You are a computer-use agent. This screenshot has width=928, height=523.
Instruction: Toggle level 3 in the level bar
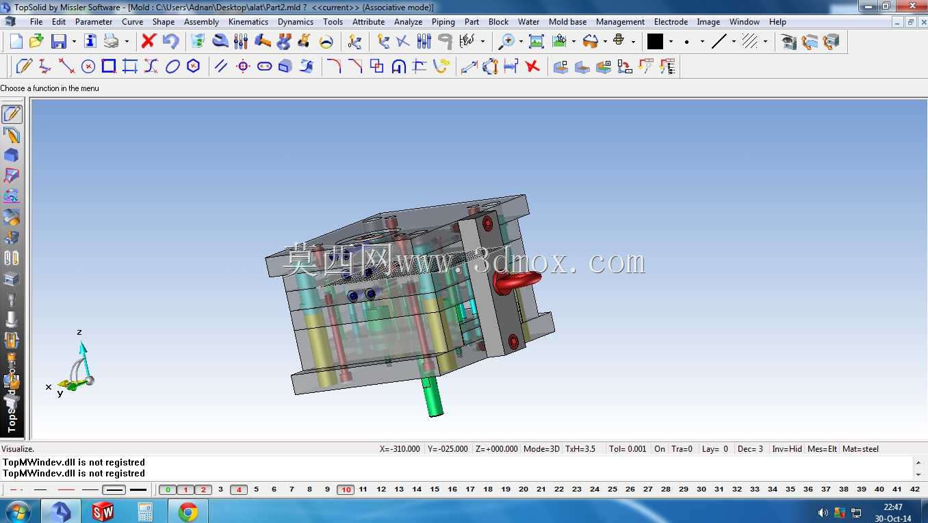click(220, 489)
